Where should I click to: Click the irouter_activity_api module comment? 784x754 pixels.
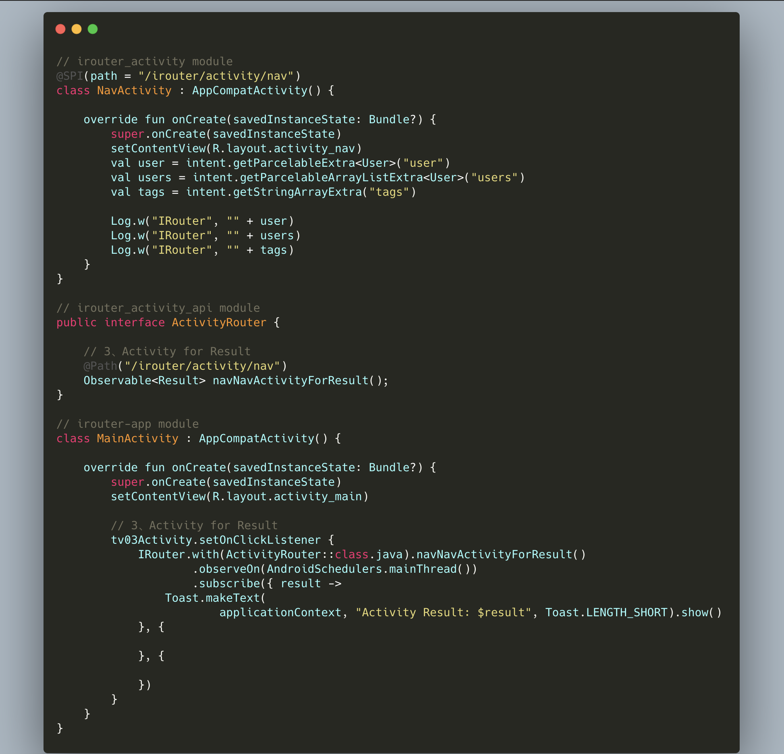[x=158, y=308]
